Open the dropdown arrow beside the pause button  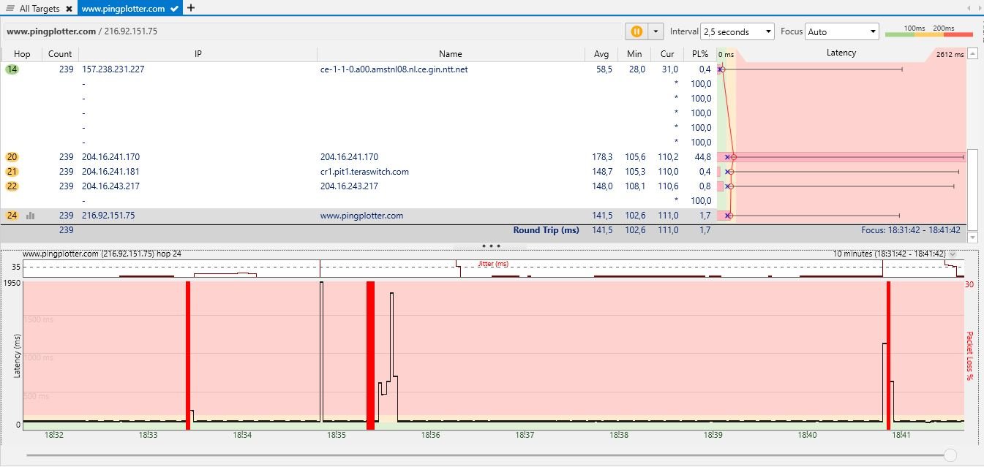click(656, 31)
